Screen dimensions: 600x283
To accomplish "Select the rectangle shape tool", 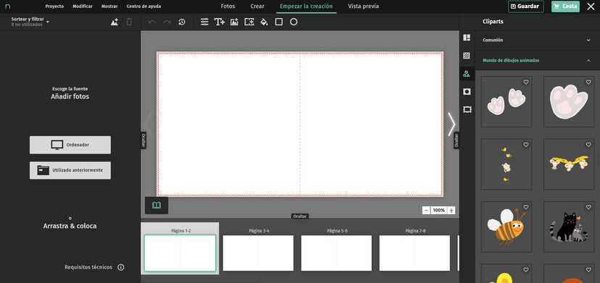I will pos(279,22).
